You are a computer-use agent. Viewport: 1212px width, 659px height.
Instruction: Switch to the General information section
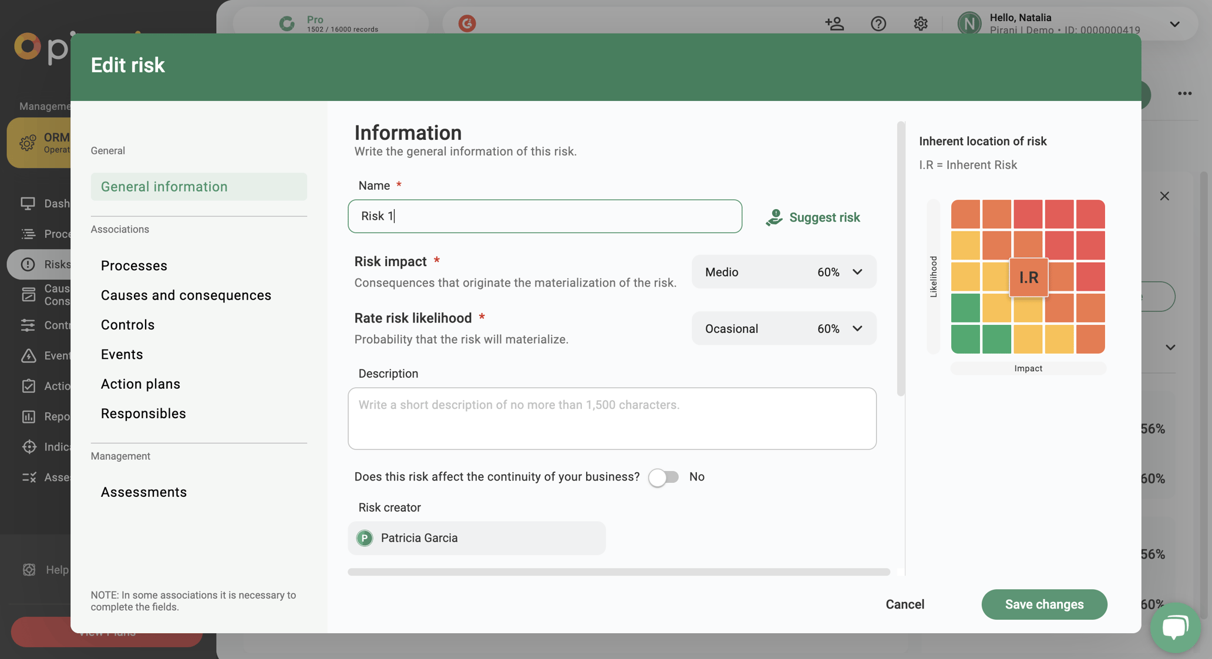pyautogui.click(x=164, y=186)
